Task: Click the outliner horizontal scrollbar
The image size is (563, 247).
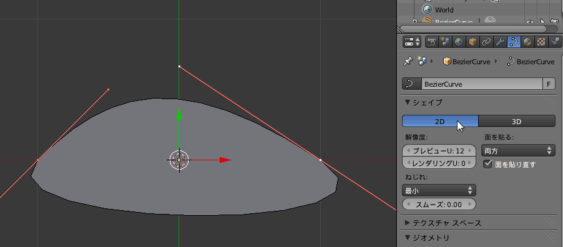Action: pyautogui.click(x=473, y=29)
